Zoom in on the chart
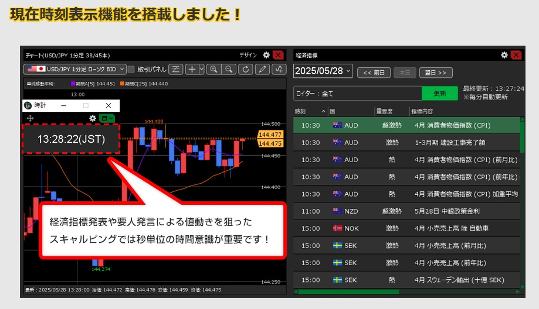 pos(213,69)
